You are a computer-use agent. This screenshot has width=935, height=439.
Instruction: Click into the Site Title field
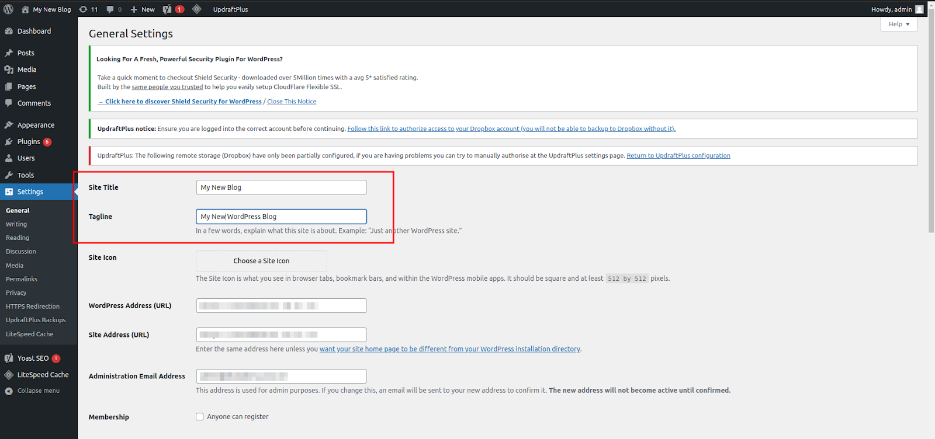[281, 187]
